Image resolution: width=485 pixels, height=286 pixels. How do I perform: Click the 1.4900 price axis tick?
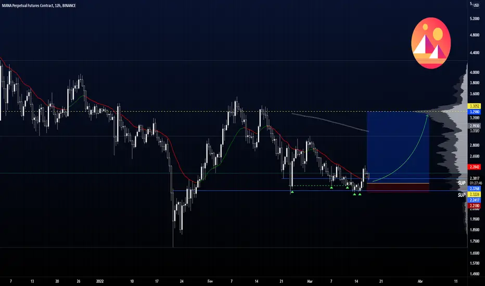(x=475, y=274)
